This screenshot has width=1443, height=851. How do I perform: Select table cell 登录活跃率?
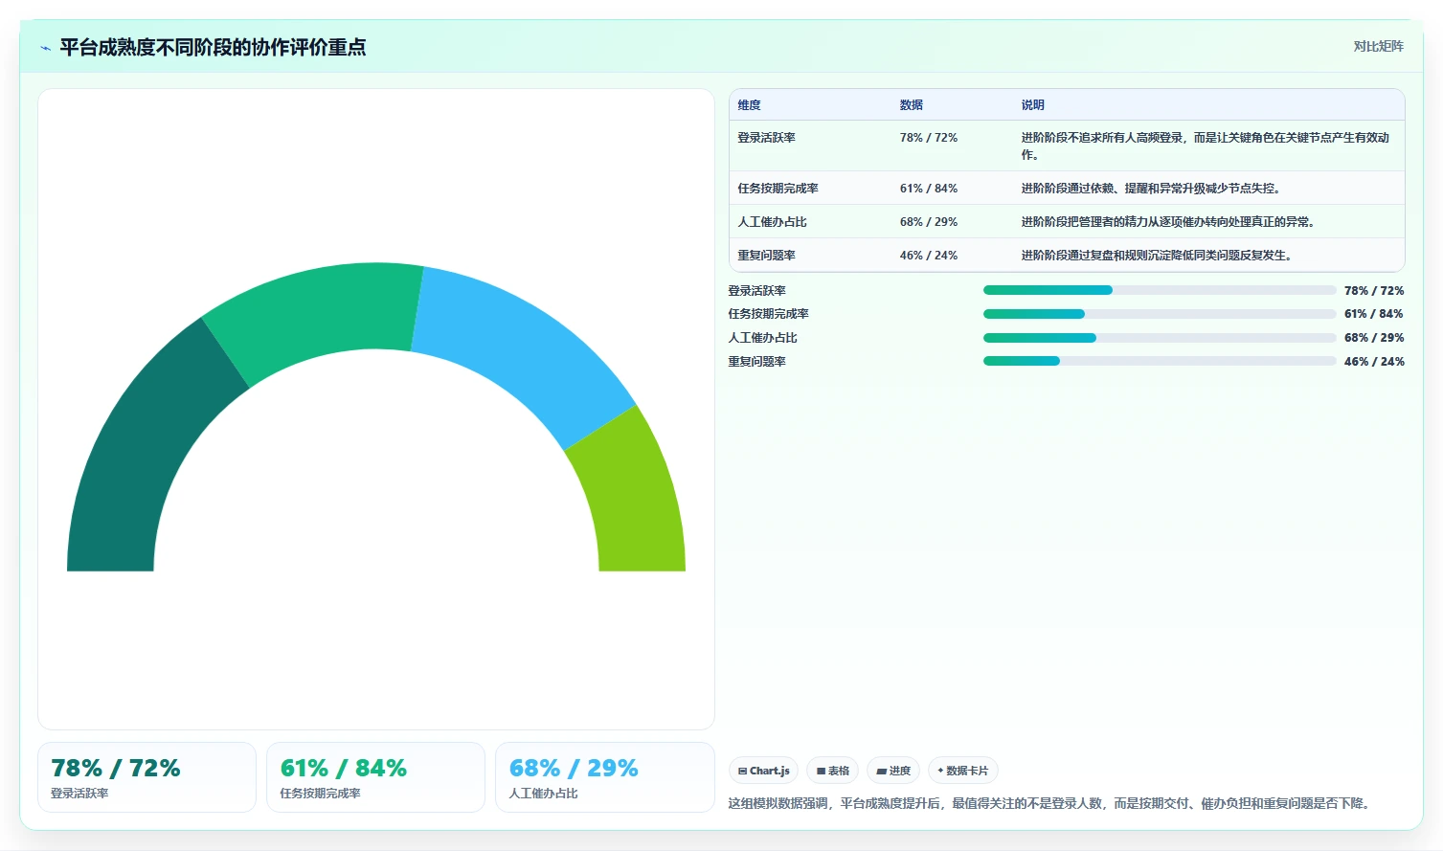[767, 138]
